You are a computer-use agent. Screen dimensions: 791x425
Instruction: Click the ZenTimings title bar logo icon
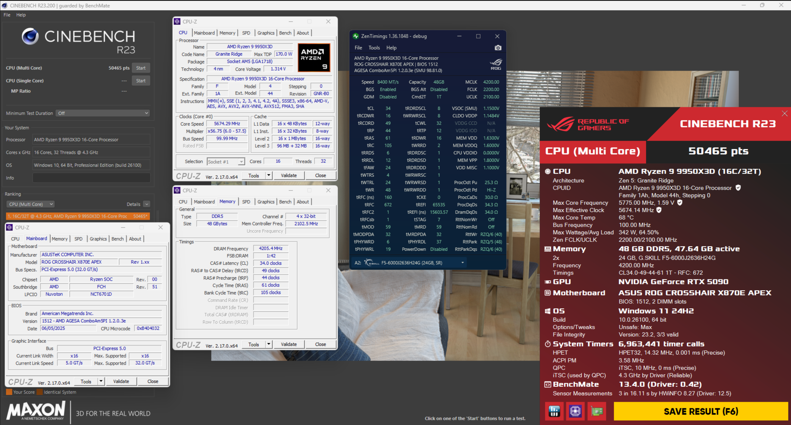tap(356, 36)
